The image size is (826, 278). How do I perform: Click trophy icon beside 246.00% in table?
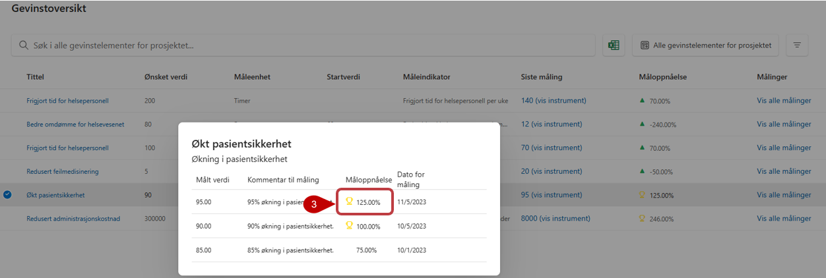click(x=643, y=219)
